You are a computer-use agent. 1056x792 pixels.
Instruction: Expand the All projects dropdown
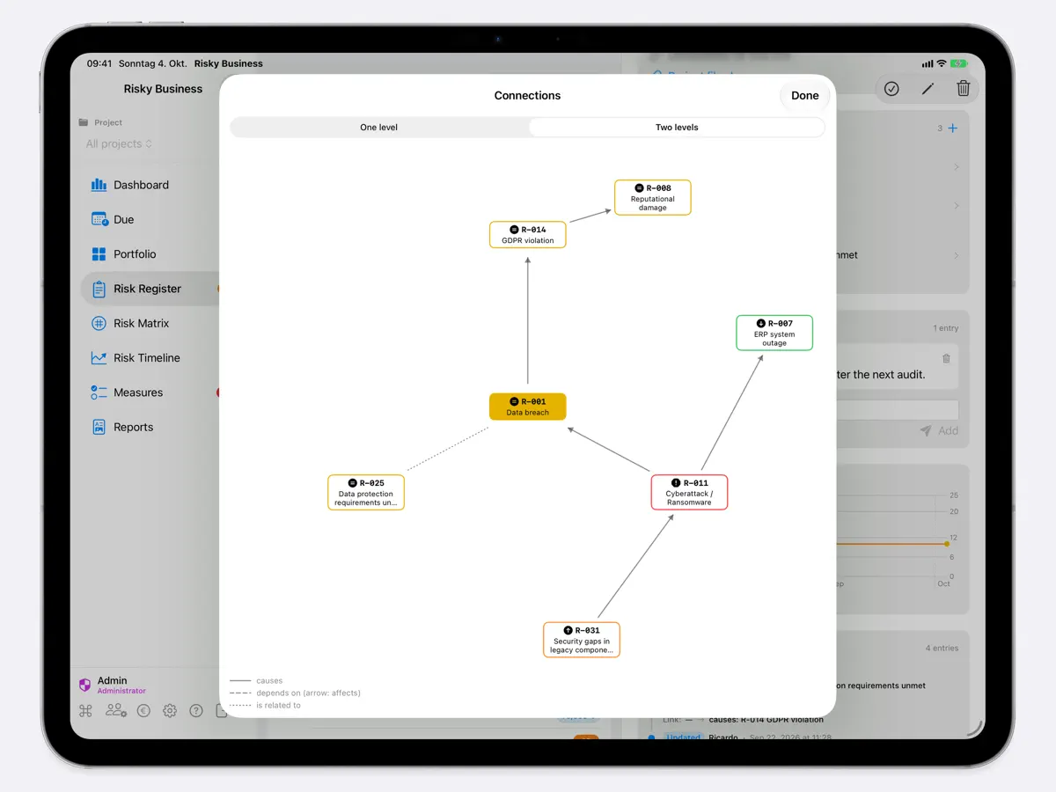pyautogui.click(x=119, y=143)
